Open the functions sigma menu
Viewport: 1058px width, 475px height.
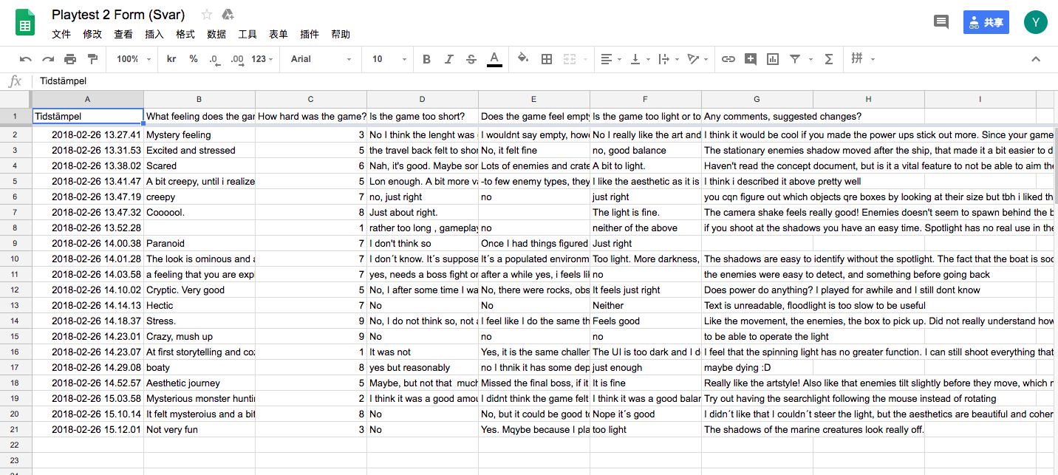tap(829, 59)
